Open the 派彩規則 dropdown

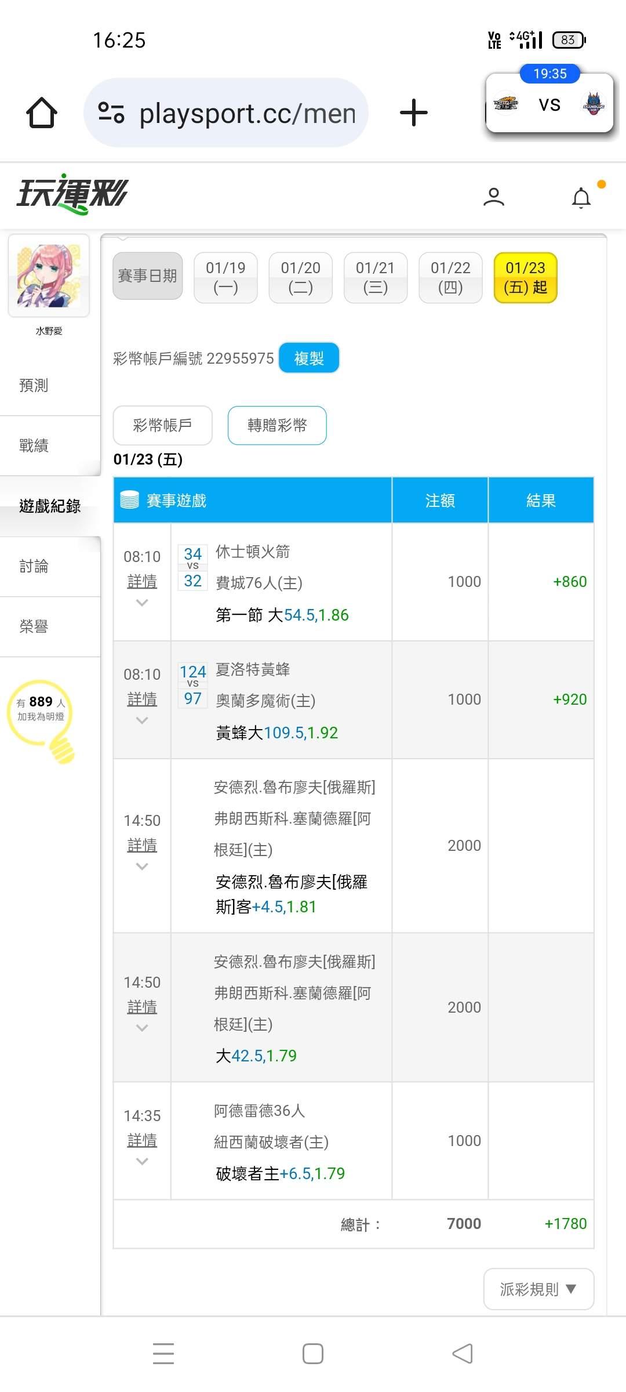pos(538,1289)
